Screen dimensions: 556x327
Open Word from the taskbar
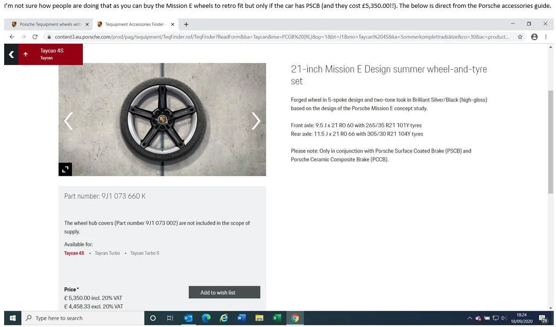pyautogui.click(x=241, y=318)
